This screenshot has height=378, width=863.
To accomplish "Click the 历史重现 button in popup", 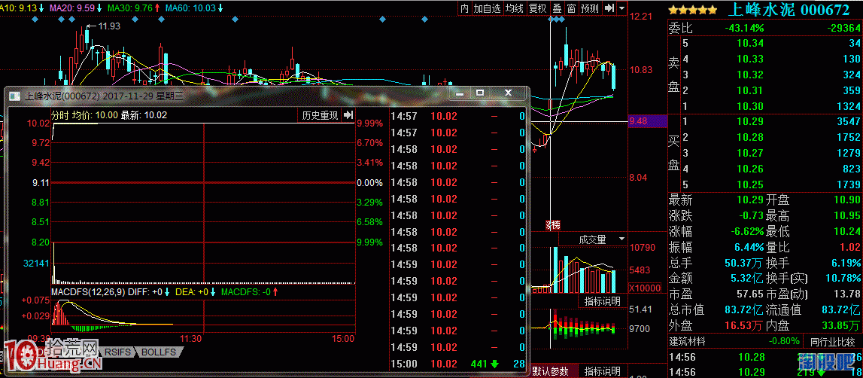I will [x=320, y=115].
